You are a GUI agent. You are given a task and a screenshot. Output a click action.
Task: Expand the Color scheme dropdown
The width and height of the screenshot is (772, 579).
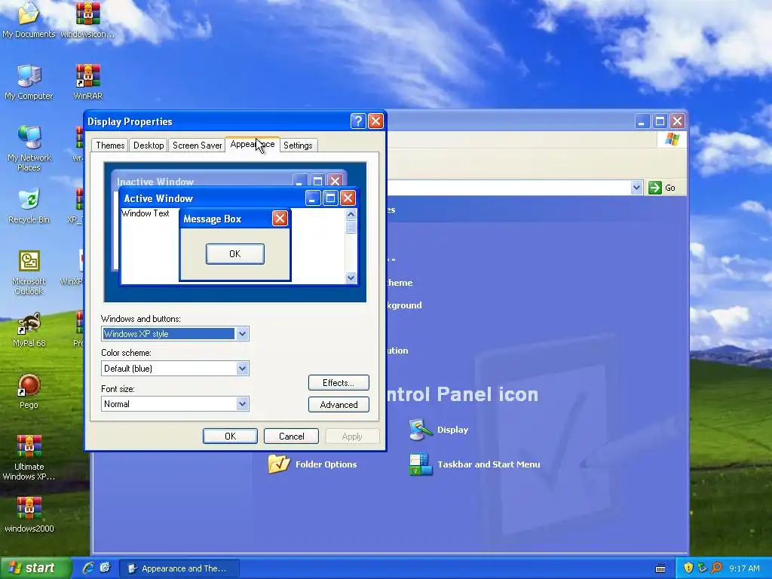click(x=242, y=368)
